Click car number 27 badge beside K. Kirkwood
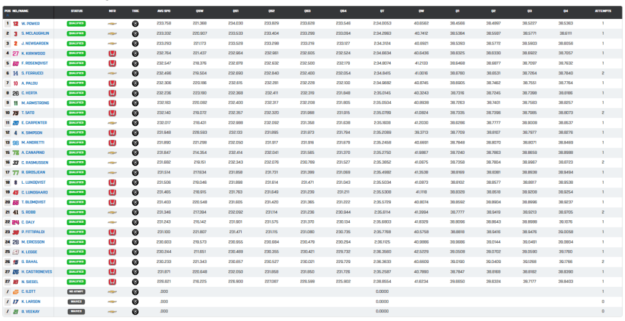The height and width of the screenshot is (321, 625). [x=15, y=54]
